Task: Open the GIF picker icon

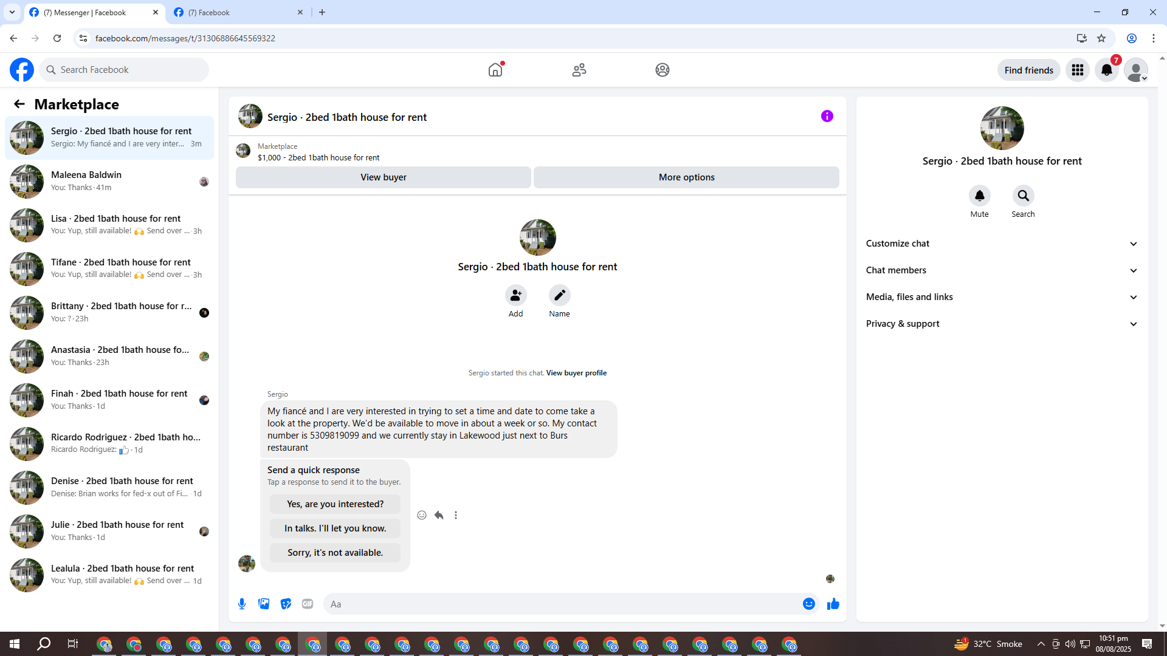Action: point(308,604)
